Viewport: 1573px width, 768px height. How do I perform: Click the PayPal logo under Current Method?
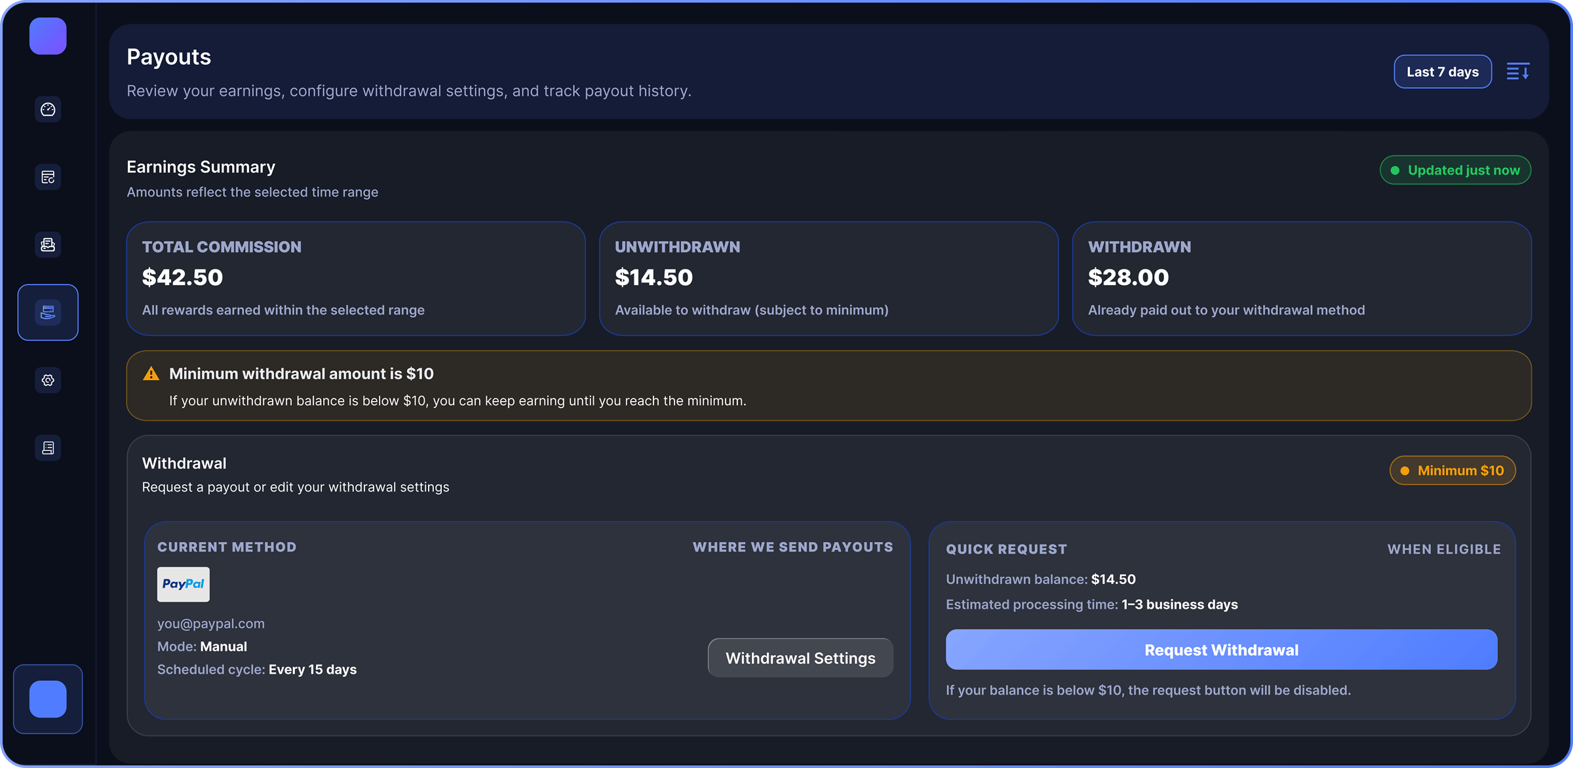[183, 584]
